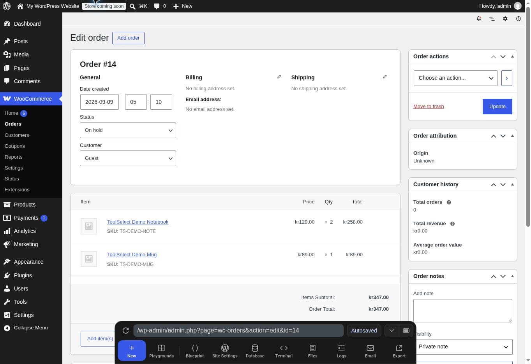The image size is (531, 364).
Task: Click the Add note text area
Action: click(462, 310)
